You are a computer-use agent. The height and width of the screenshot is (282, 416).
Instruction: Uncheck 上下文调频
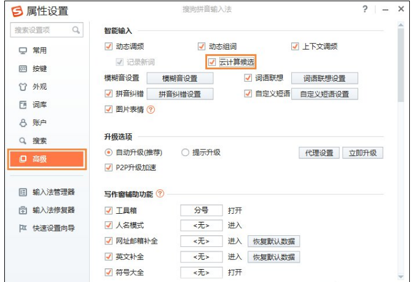coord(295,47)
